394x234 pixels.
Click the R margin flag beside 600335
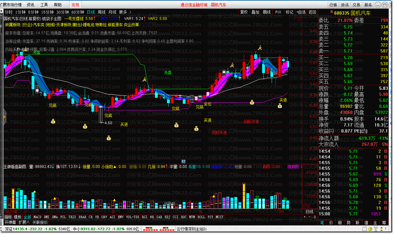pos(332,12)
